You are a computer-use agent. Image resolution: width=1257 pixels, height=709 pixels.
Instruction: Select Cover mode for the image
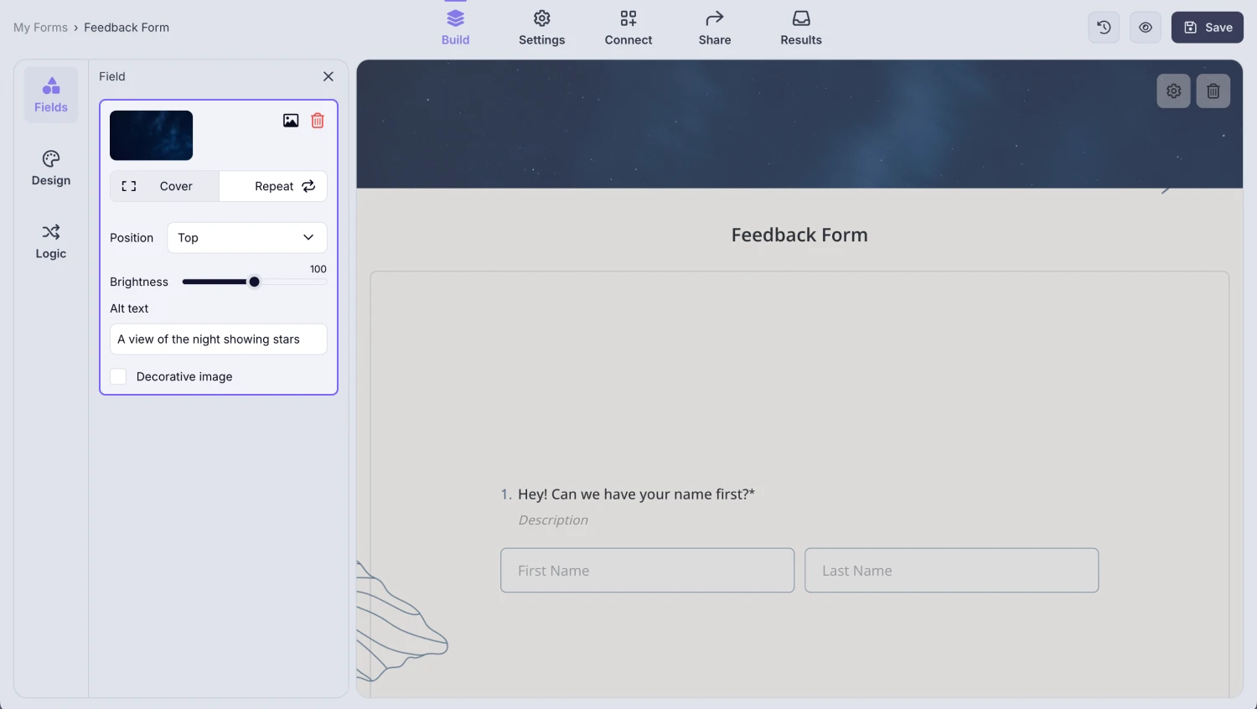pos(164,185)
